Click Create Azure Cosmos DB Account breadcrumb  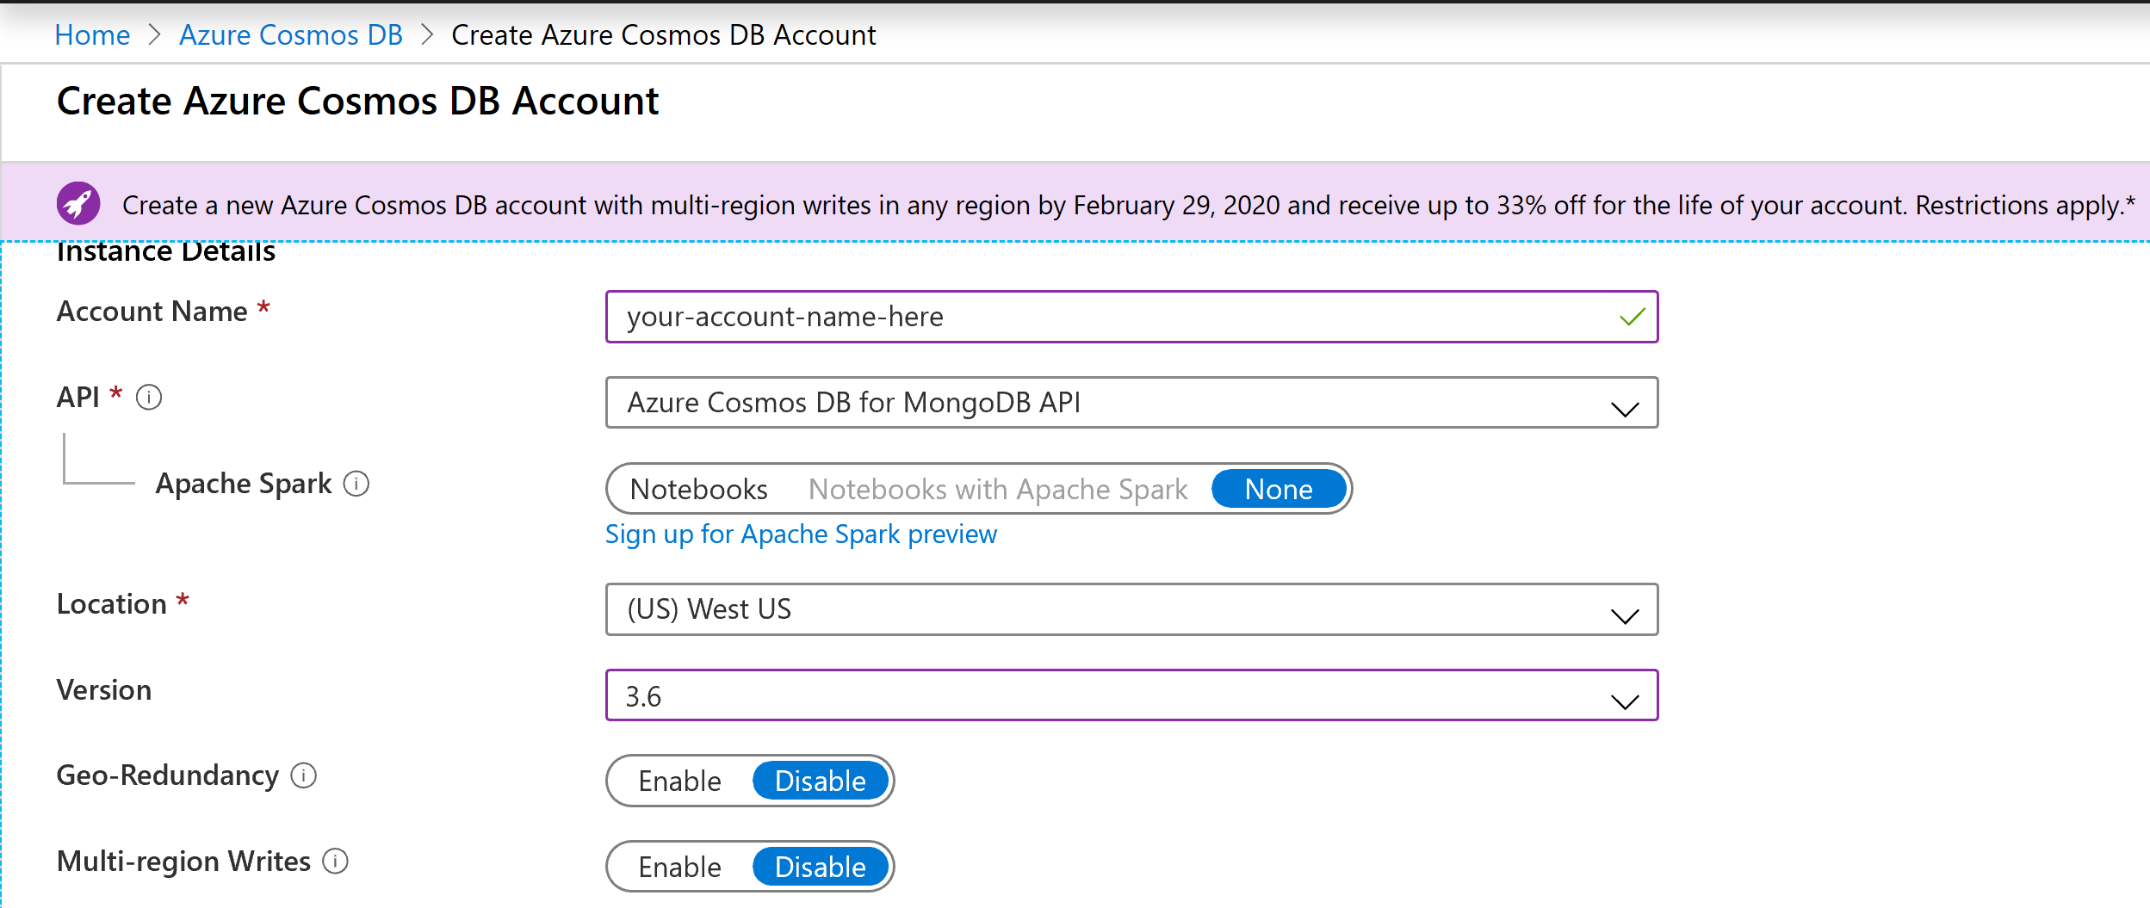pos(663,34)
